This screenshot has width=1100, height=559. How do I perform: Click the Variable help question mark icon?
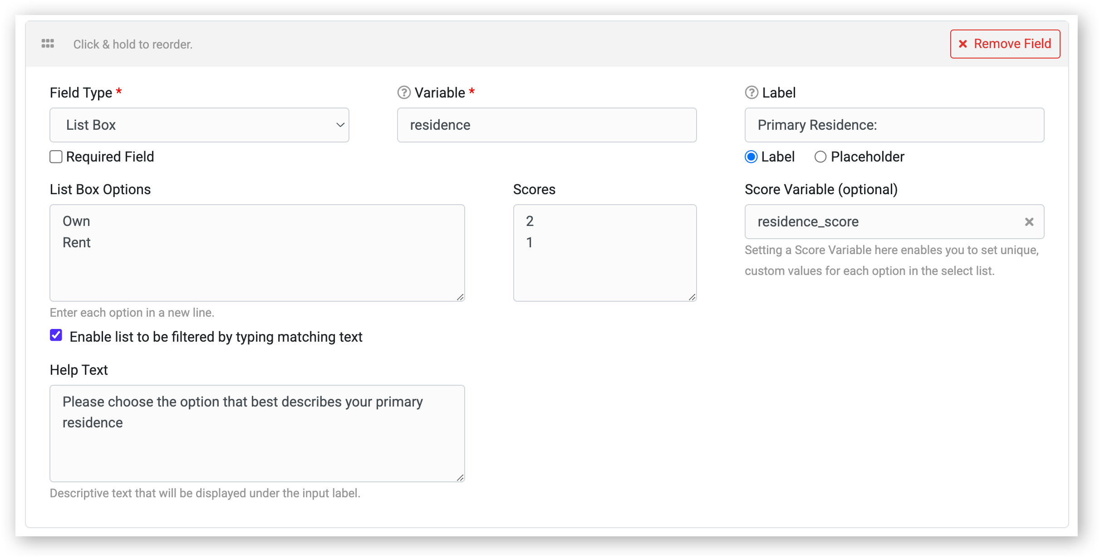[x=404, y=93]
